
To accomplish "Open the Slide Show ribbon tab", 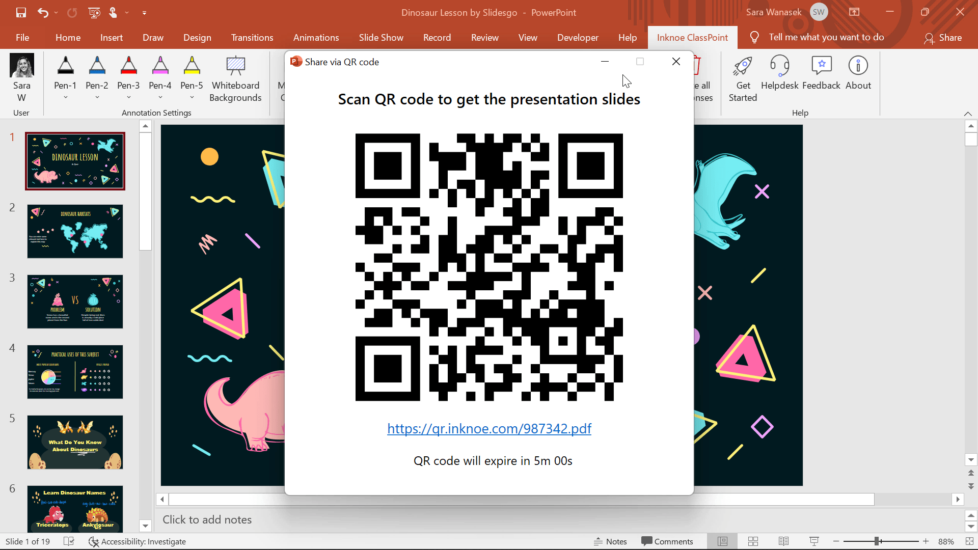I will [381, 37].
